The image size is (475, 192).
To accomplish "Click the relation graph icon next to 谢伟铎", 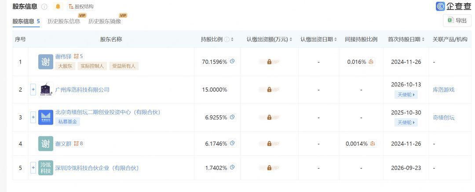I will point(77,56).
